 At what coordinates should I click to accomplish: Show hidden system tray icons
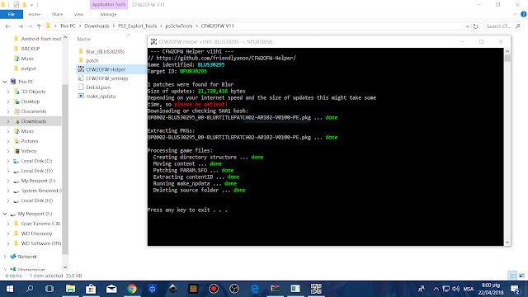[x=436, y=289]
